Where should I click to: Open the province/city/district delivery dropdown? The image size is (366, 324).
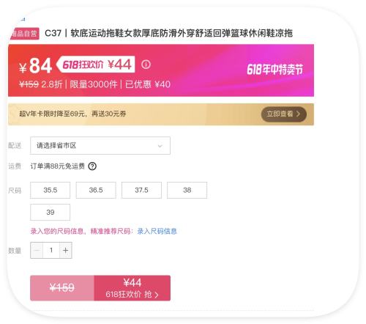click(100, 146)
